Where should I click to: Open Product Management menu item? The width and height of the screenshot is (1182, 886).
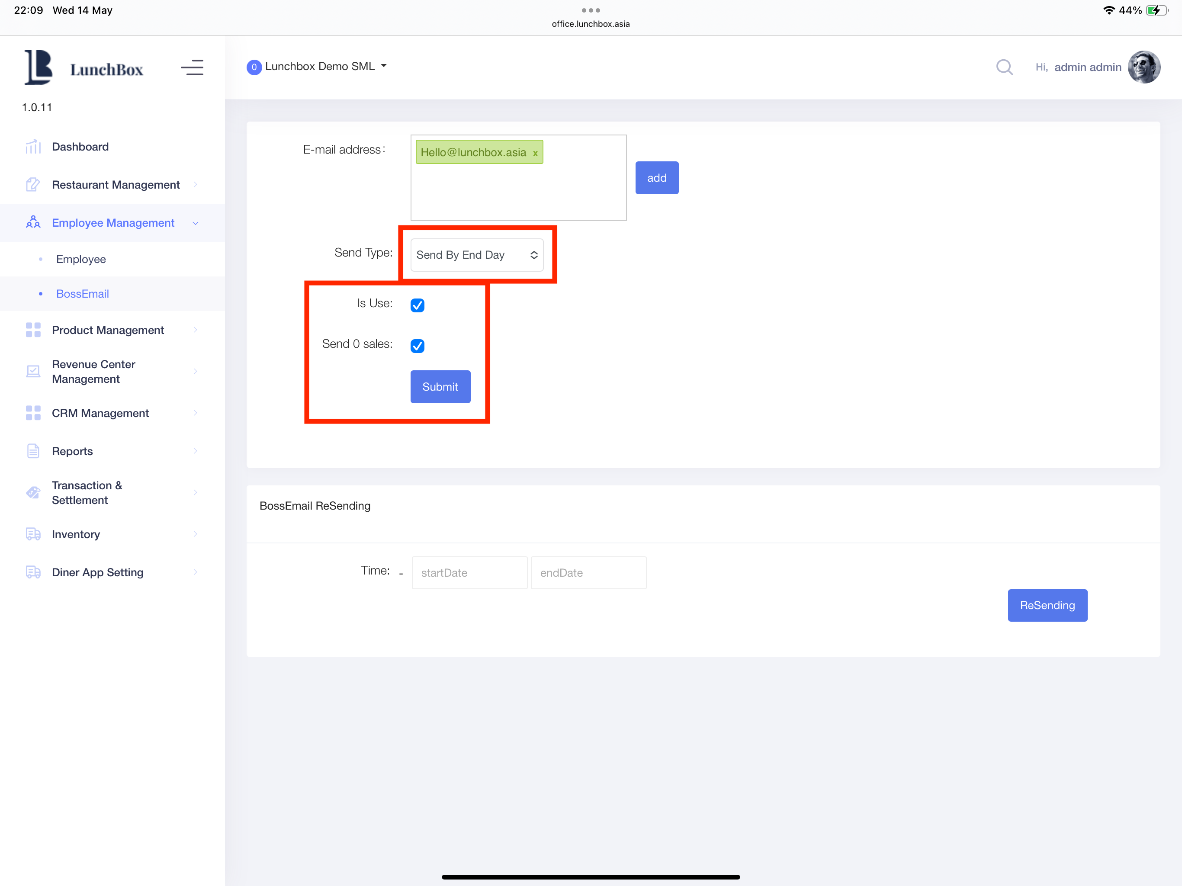tap(112, 330)
